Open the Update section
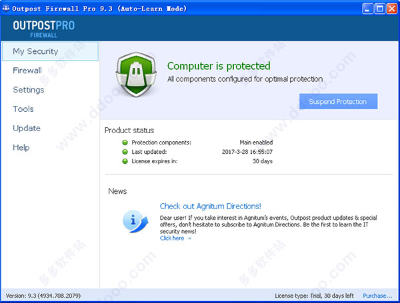The height and width of the screenshot is (303, 400). tap(27, 128)
